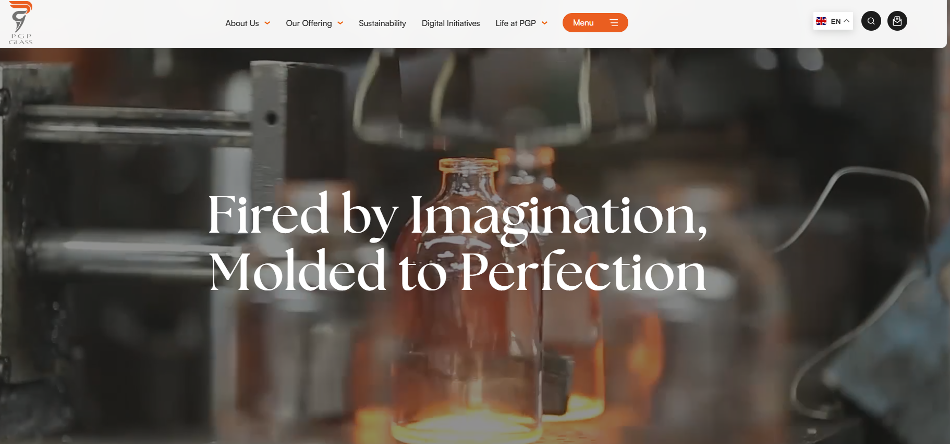Expand the Life at PGP chevron
The height and width of the screenshot is (444, 950).
click(545, 23)
